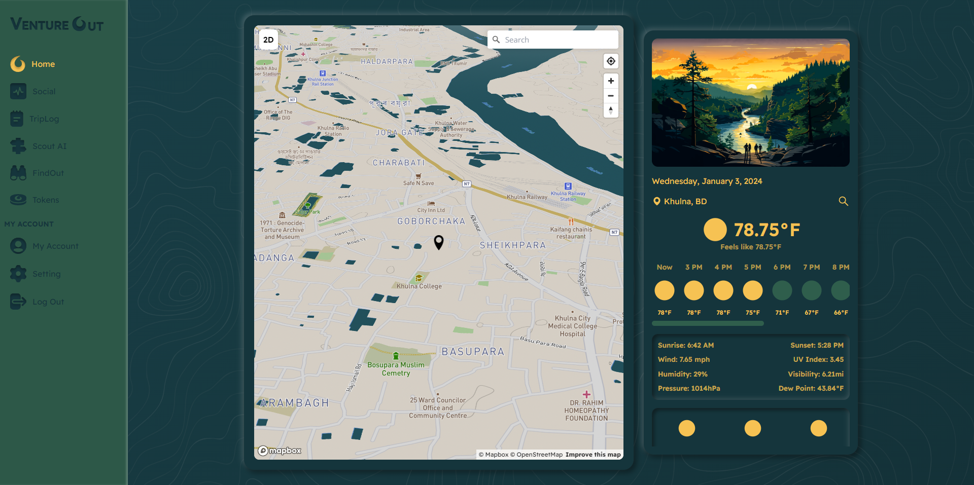Click the black location pin marker
The width and height of the screenshot is (974, 485).
(439, 242)
